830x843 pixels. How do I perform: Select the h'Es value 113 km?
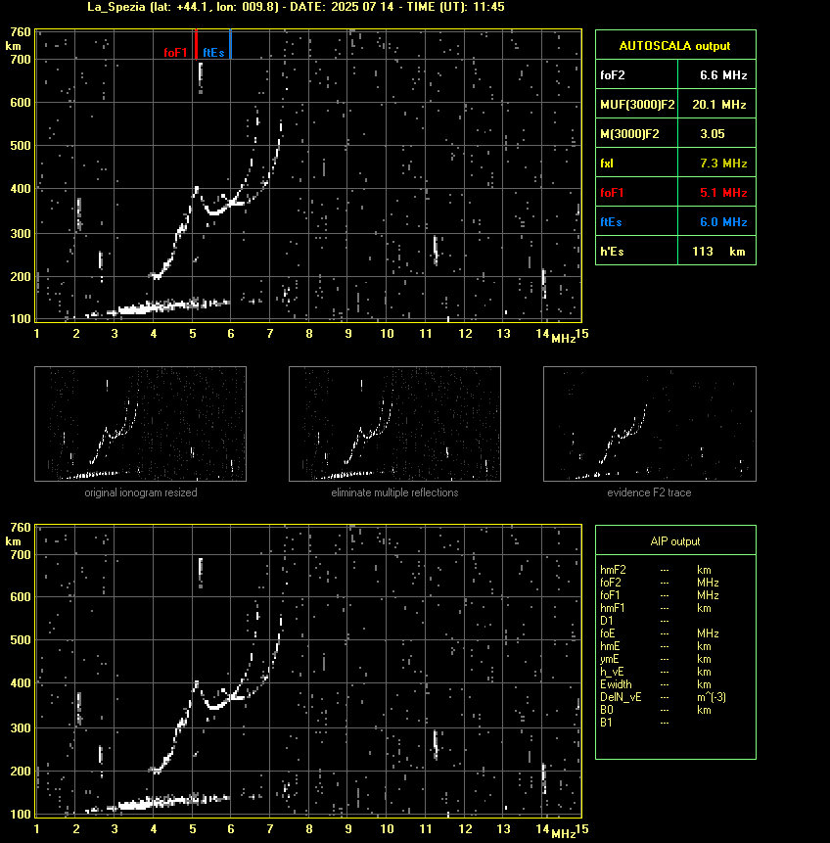pyautogui.click(x=718, y=252)
